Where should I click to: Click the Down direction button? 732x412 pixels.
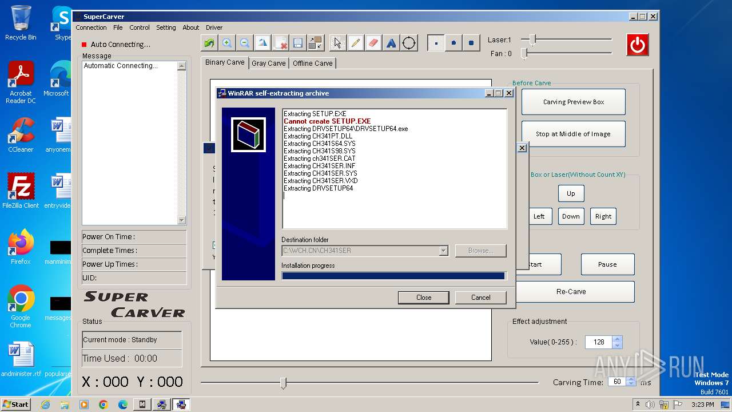[x=571, y=216]
